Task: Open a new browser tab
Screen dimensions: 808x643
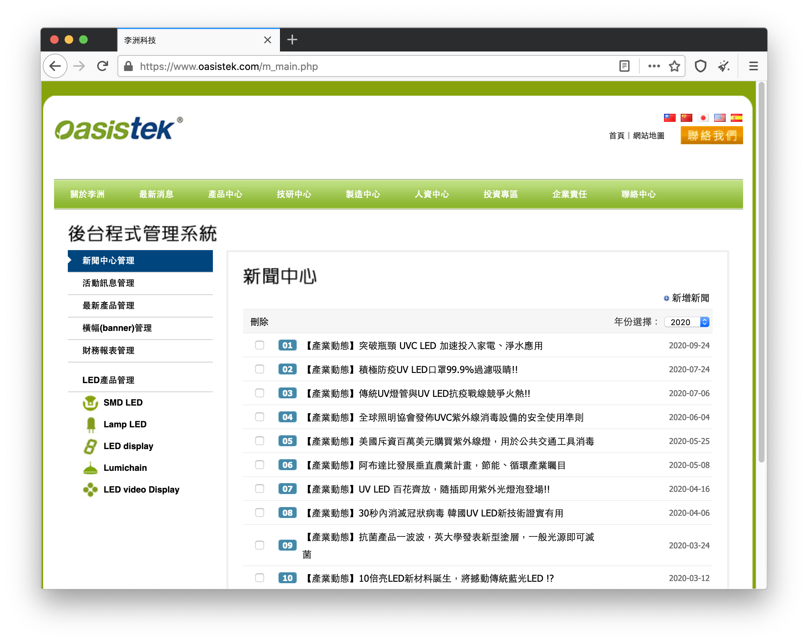Action: click(292, 40)
